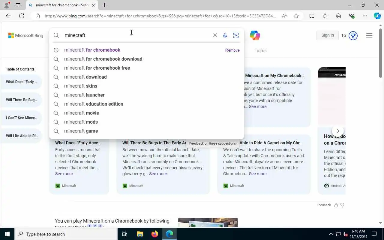Reload the page with Refresh icon
This screenshot has width=384, height=240.
click(22, 16)
